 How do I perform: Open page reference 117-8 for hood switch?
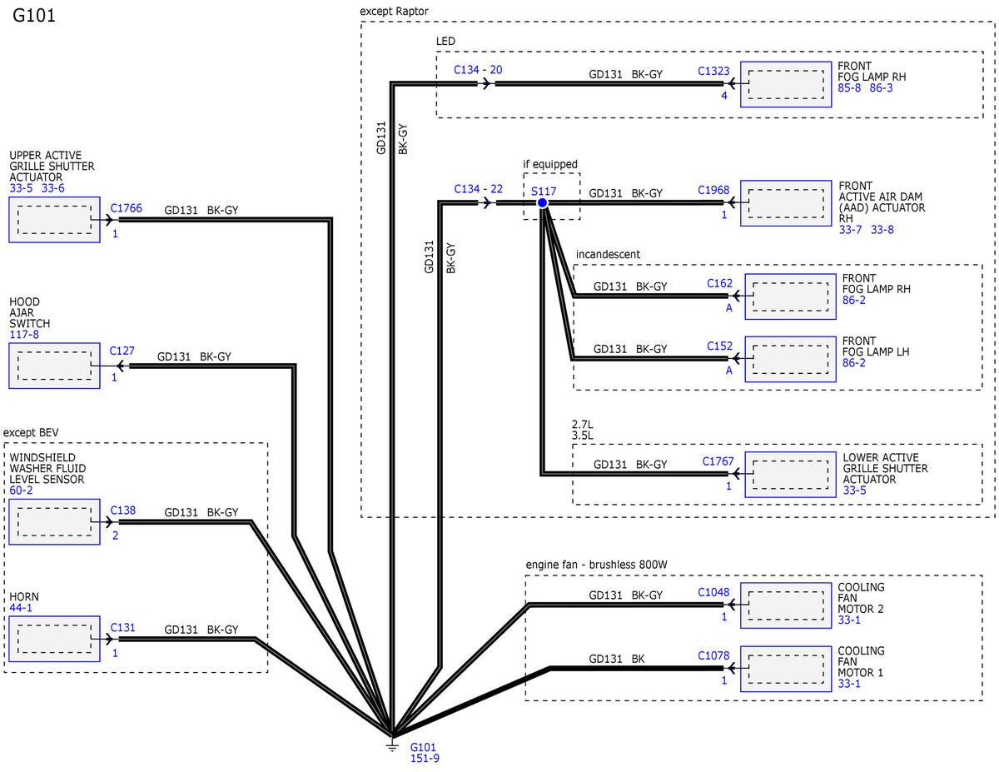tap(24, 335)
